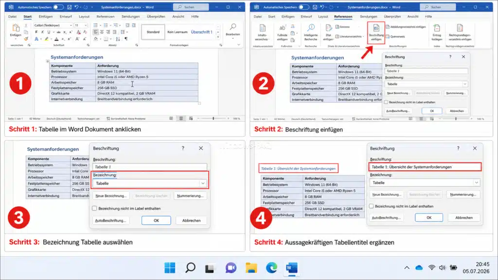Open Intelligente Recherche in the References ribbon
Viewport: 498px width, 280px height.
(x=311, y=33)
